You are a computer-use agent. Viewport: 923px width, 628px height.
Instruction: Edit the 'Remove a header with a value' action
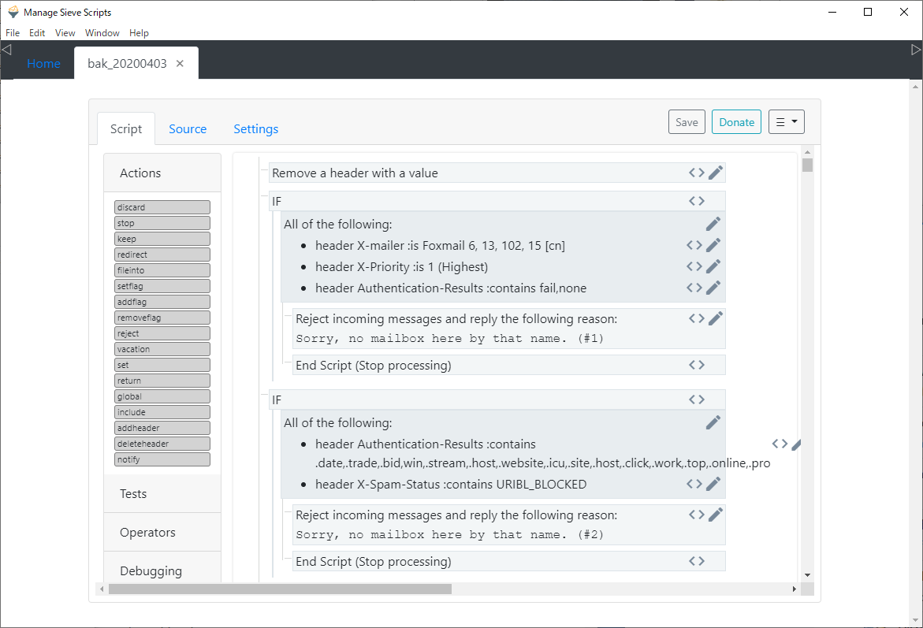716,172
